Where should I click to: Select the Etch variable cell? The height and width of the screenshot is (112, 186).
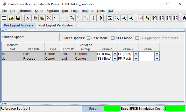[34, 54]
